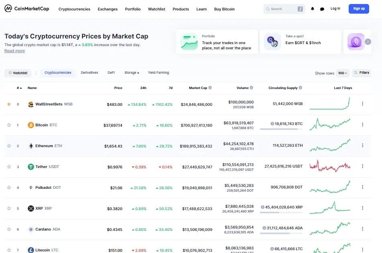Click the Cardano coin icon

click(x=31, y=229)
